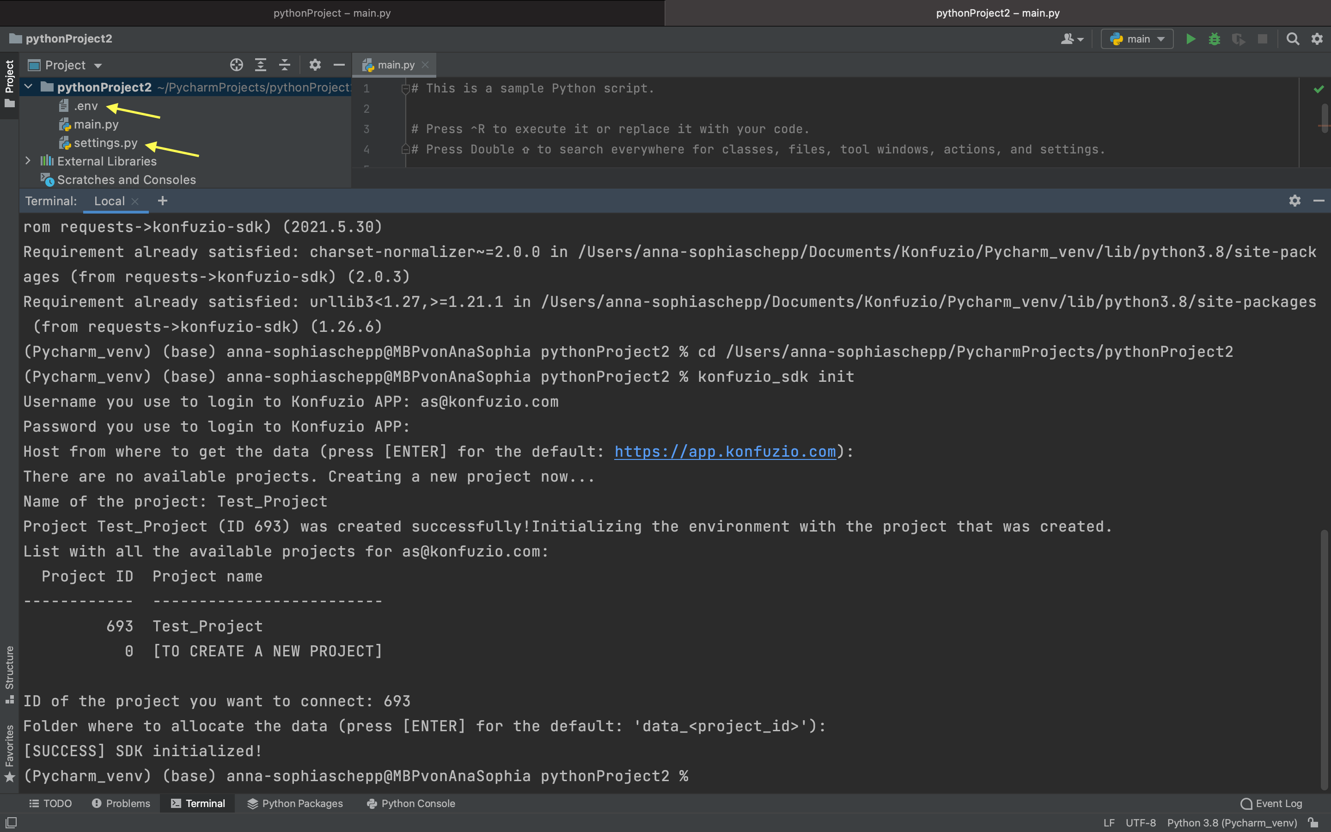Image resolution: width=1331 pixels, height=832 pixels.
Task: Open the Event Log
Action: point(1271,803)
